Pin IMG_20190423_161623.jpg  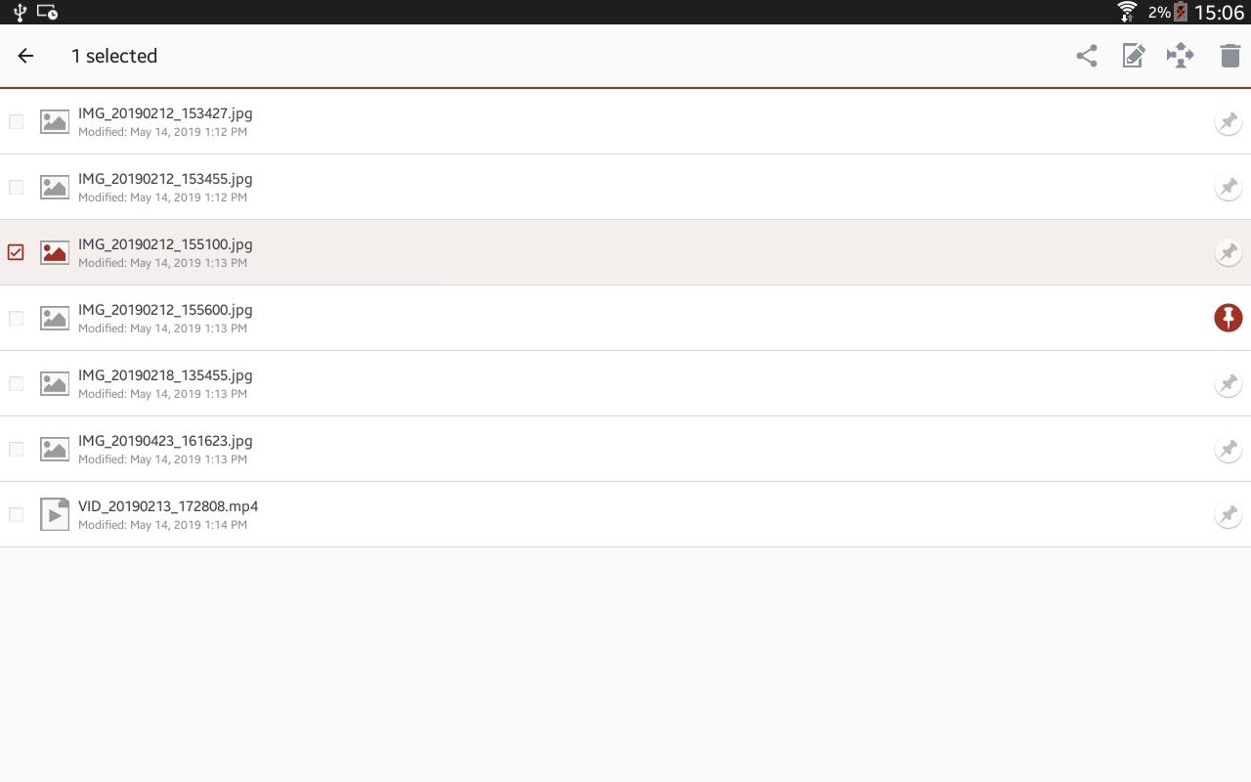pos(1228,449)
